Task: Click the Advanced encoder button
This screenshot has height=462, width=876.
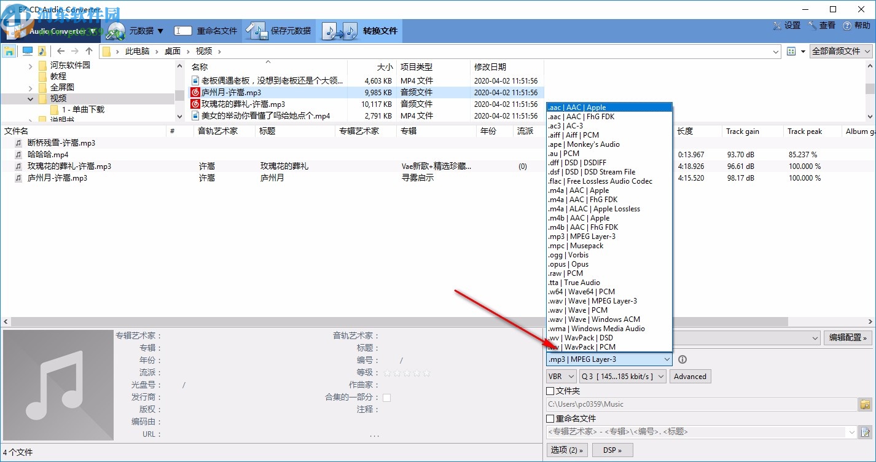Action: [690, 376]
